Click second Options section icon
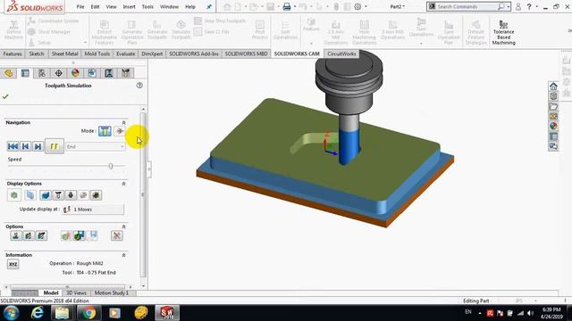 click(29, 235)
